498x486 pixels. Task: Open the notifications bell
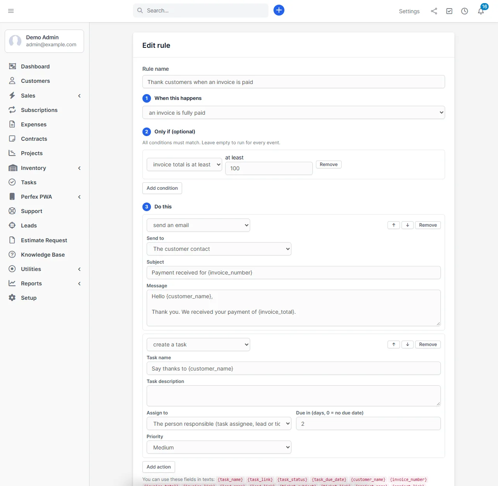(x=481, y=11)
